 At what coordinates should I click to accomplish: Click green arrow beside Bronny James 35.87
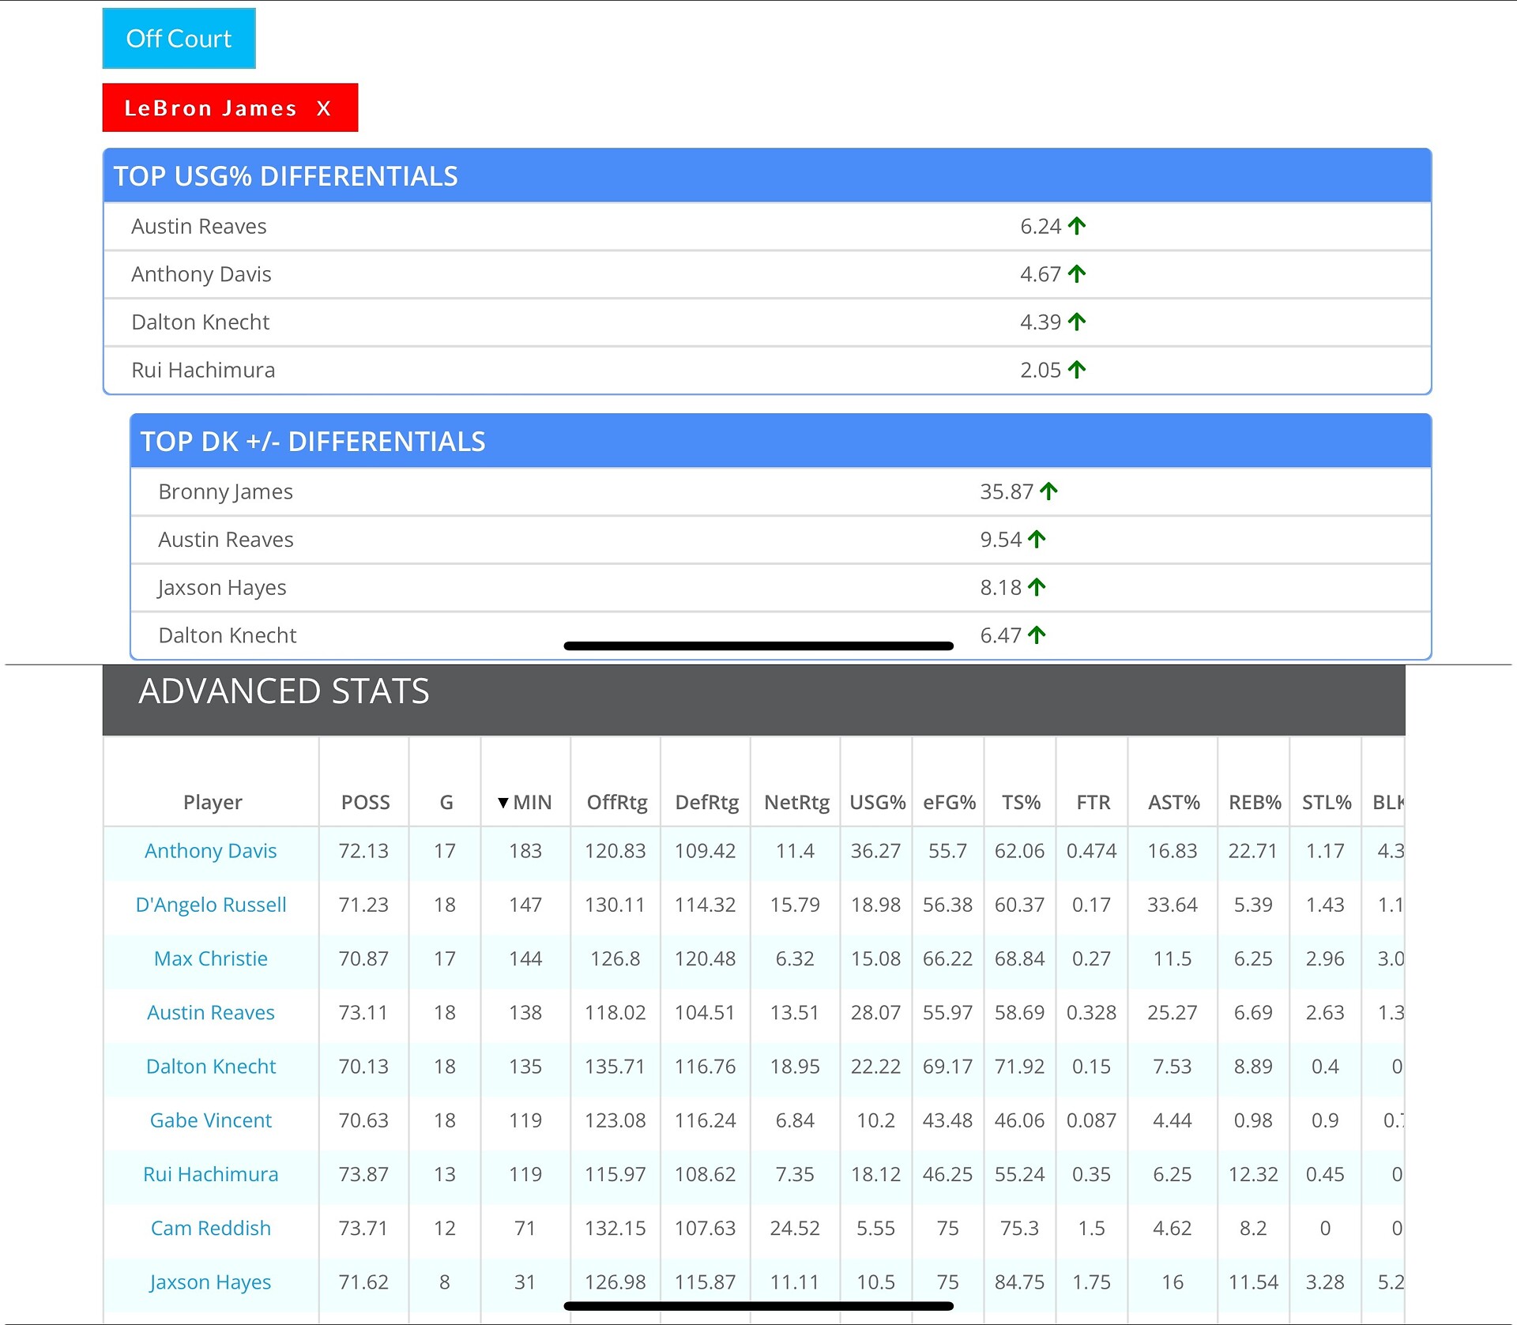[1048, 491]
